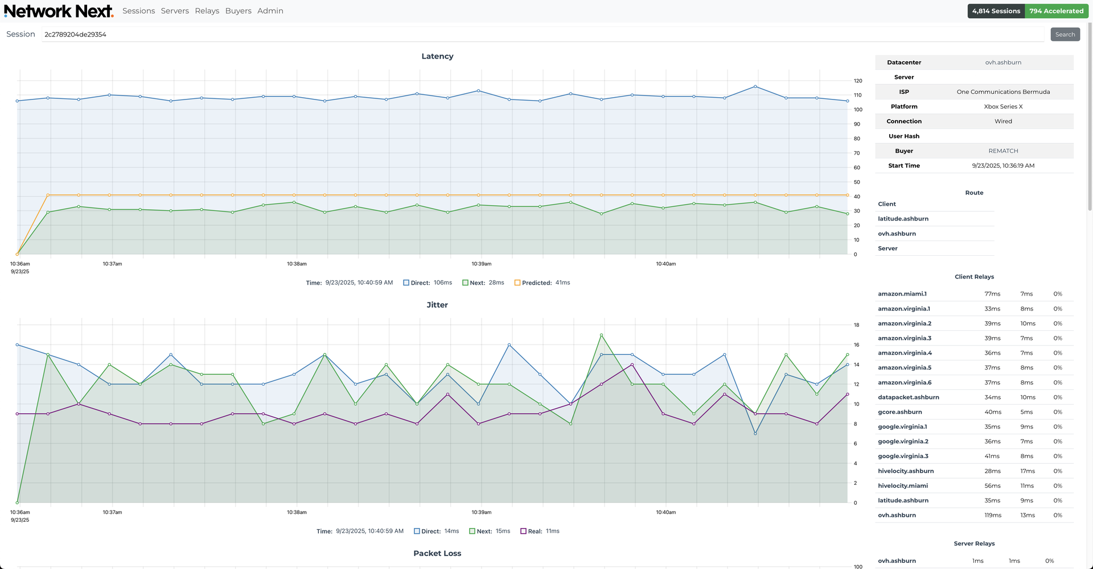Image resolution: width=1093 pixels, height=569 pixels.
Task: Open amazon.miami.1 in Client Relays
Action: click(902, 294)
